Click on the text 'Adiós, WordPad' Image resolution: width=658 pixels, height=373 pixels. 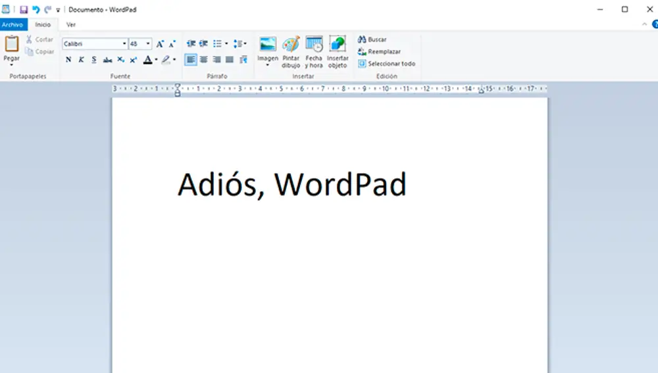pyautogui.click(x=292, y=184)
